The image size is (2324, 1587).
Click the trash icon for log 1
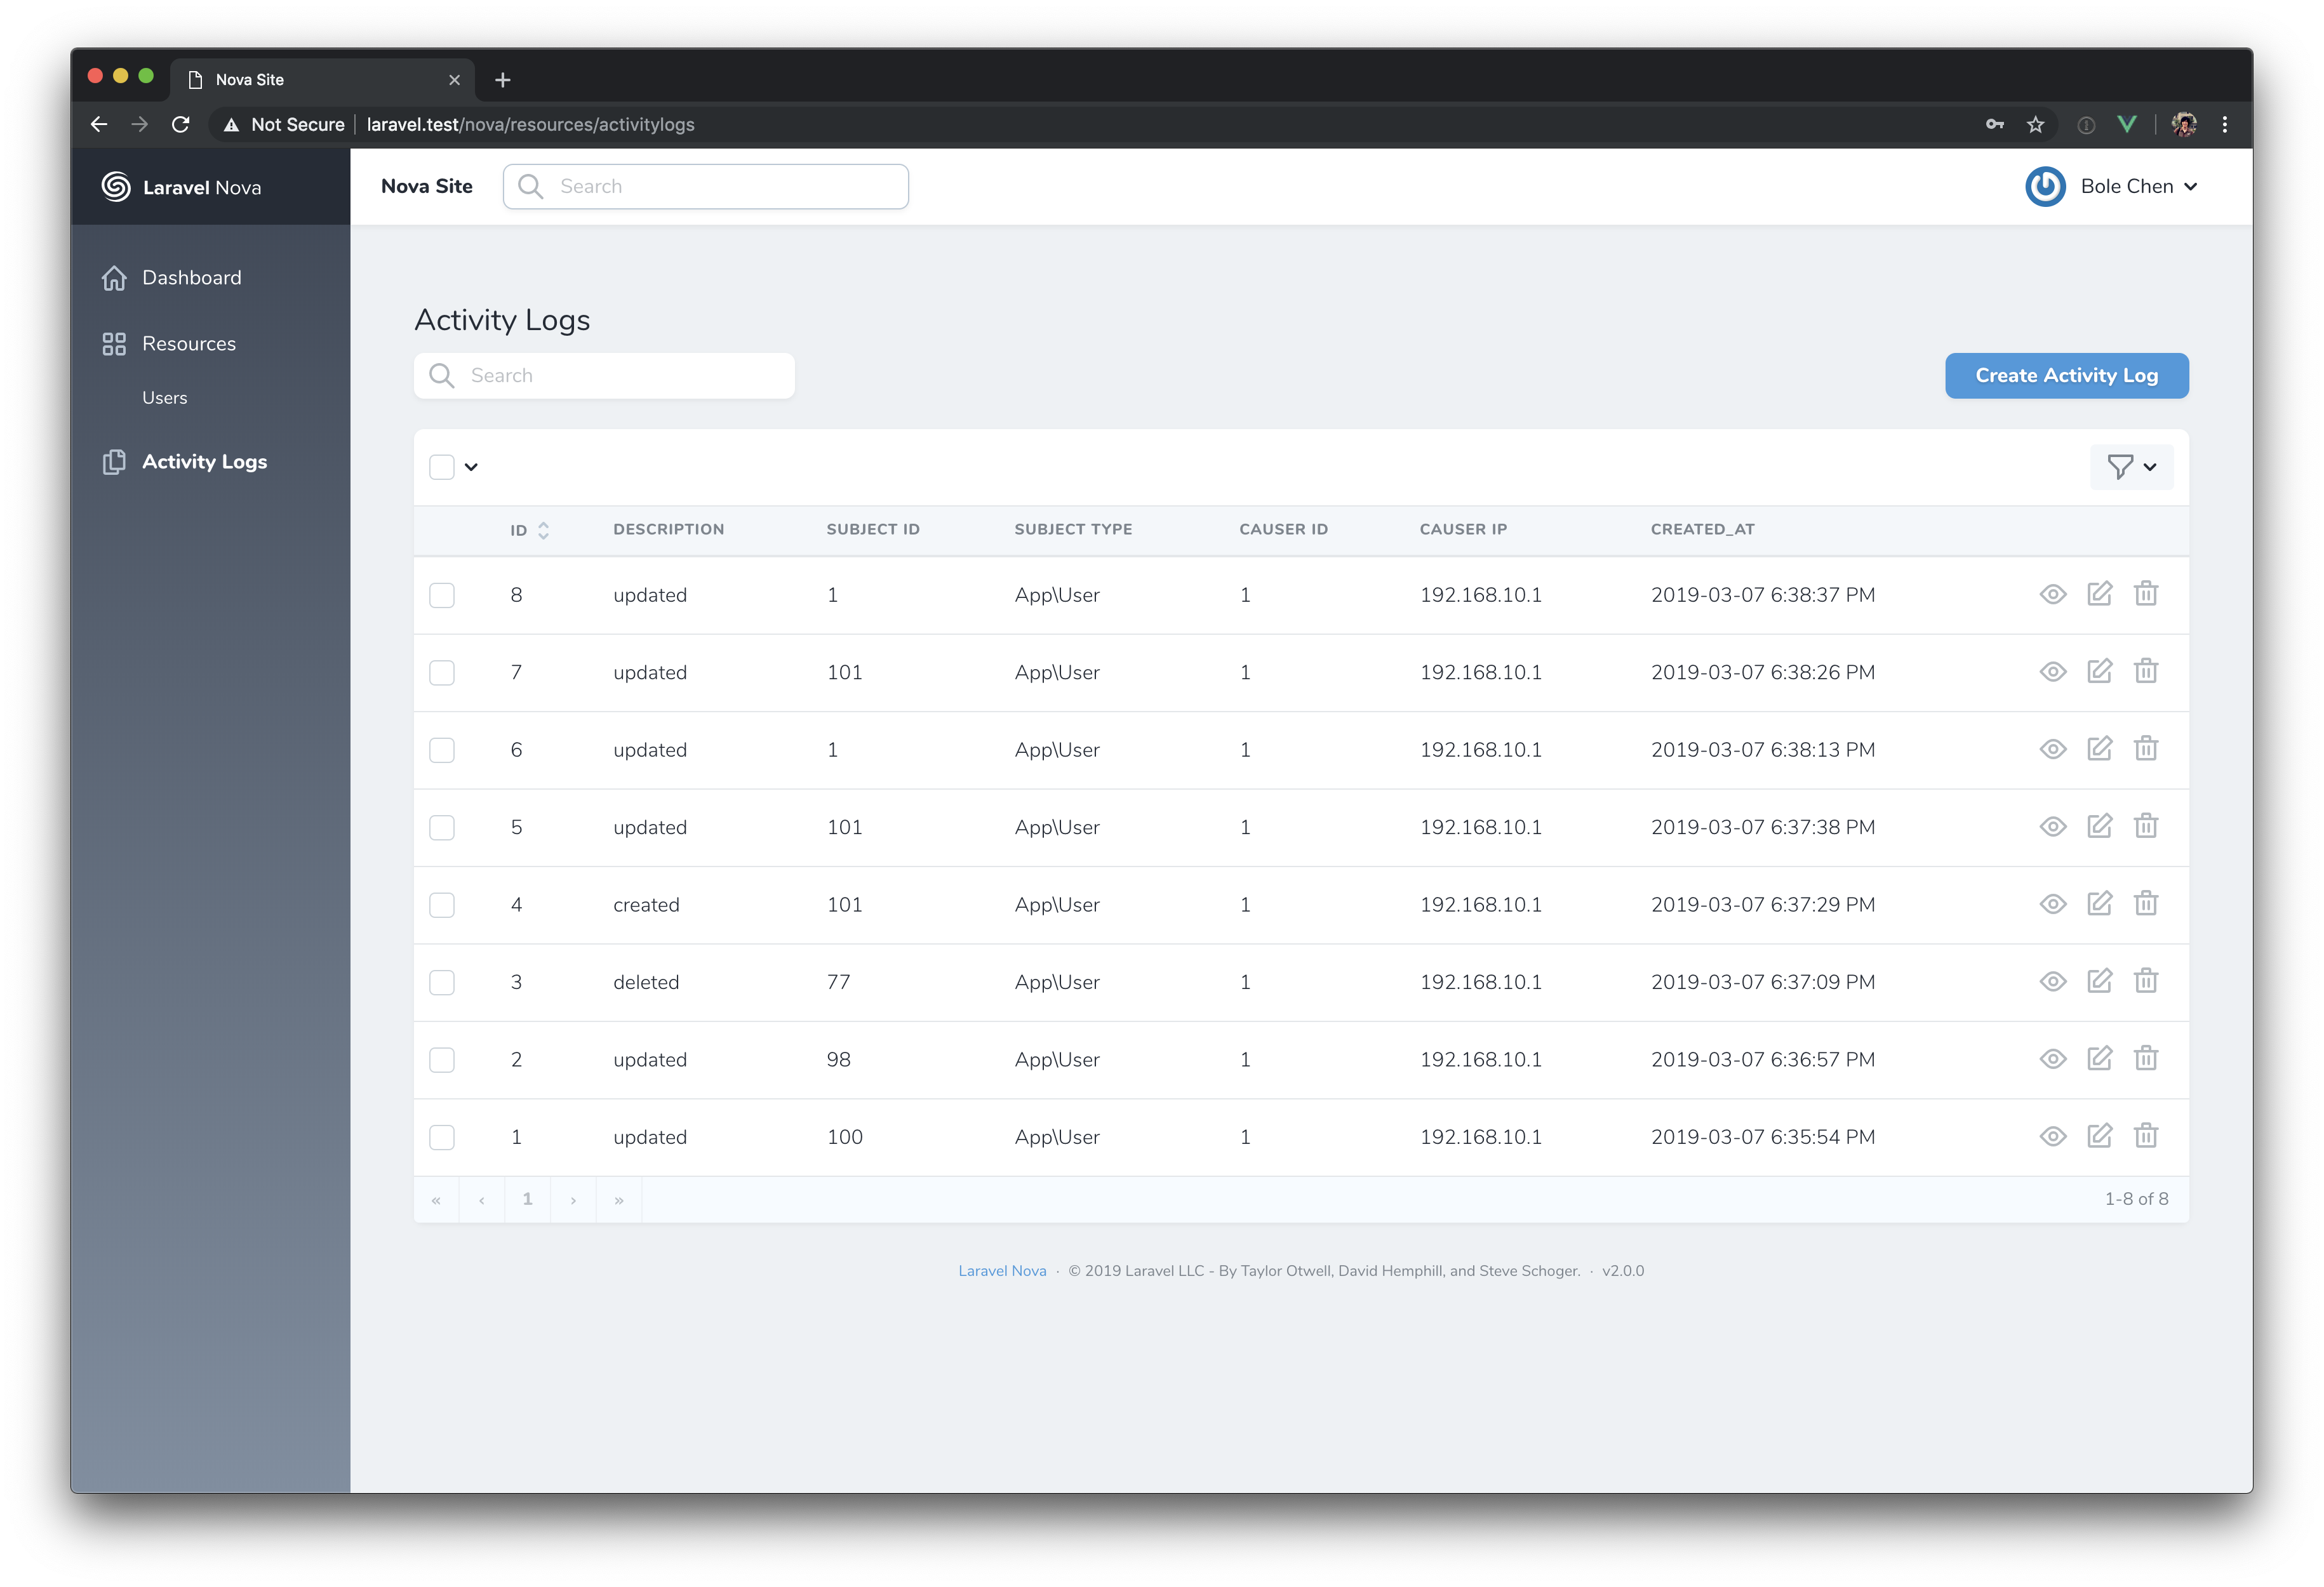(x=2145, y=1136)
